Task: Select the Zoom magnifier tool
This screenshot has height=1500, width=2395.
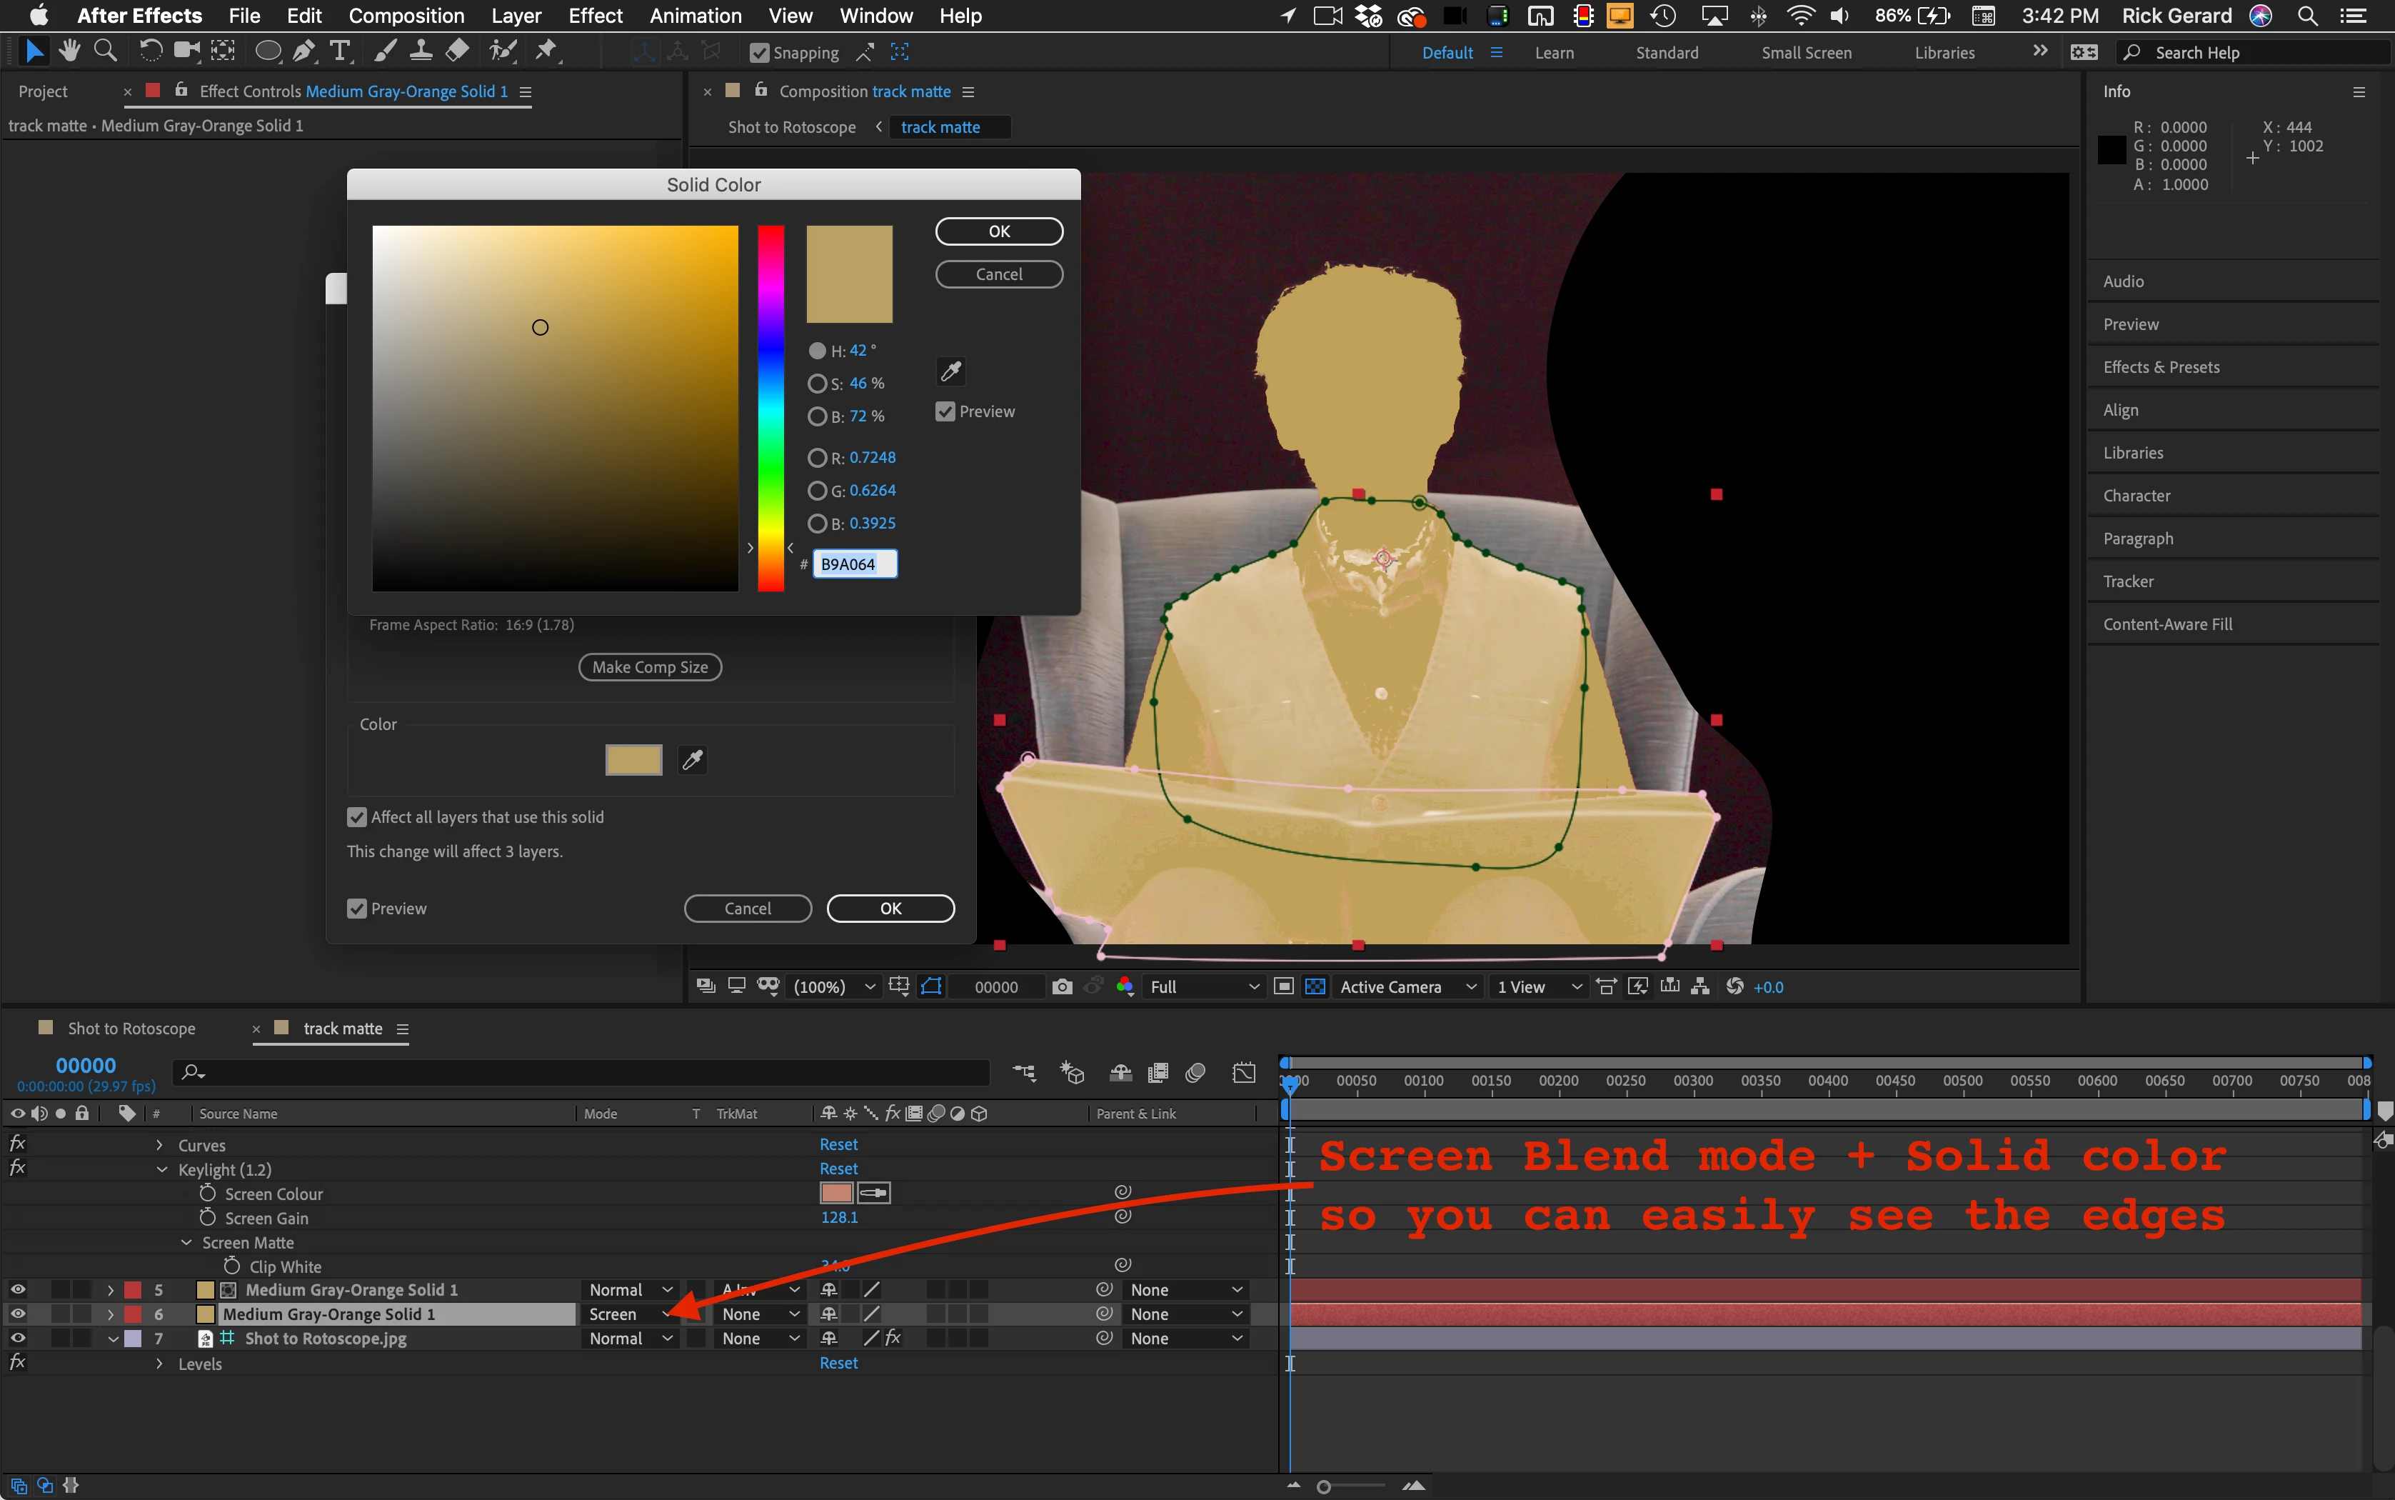Action: (105, 51)
